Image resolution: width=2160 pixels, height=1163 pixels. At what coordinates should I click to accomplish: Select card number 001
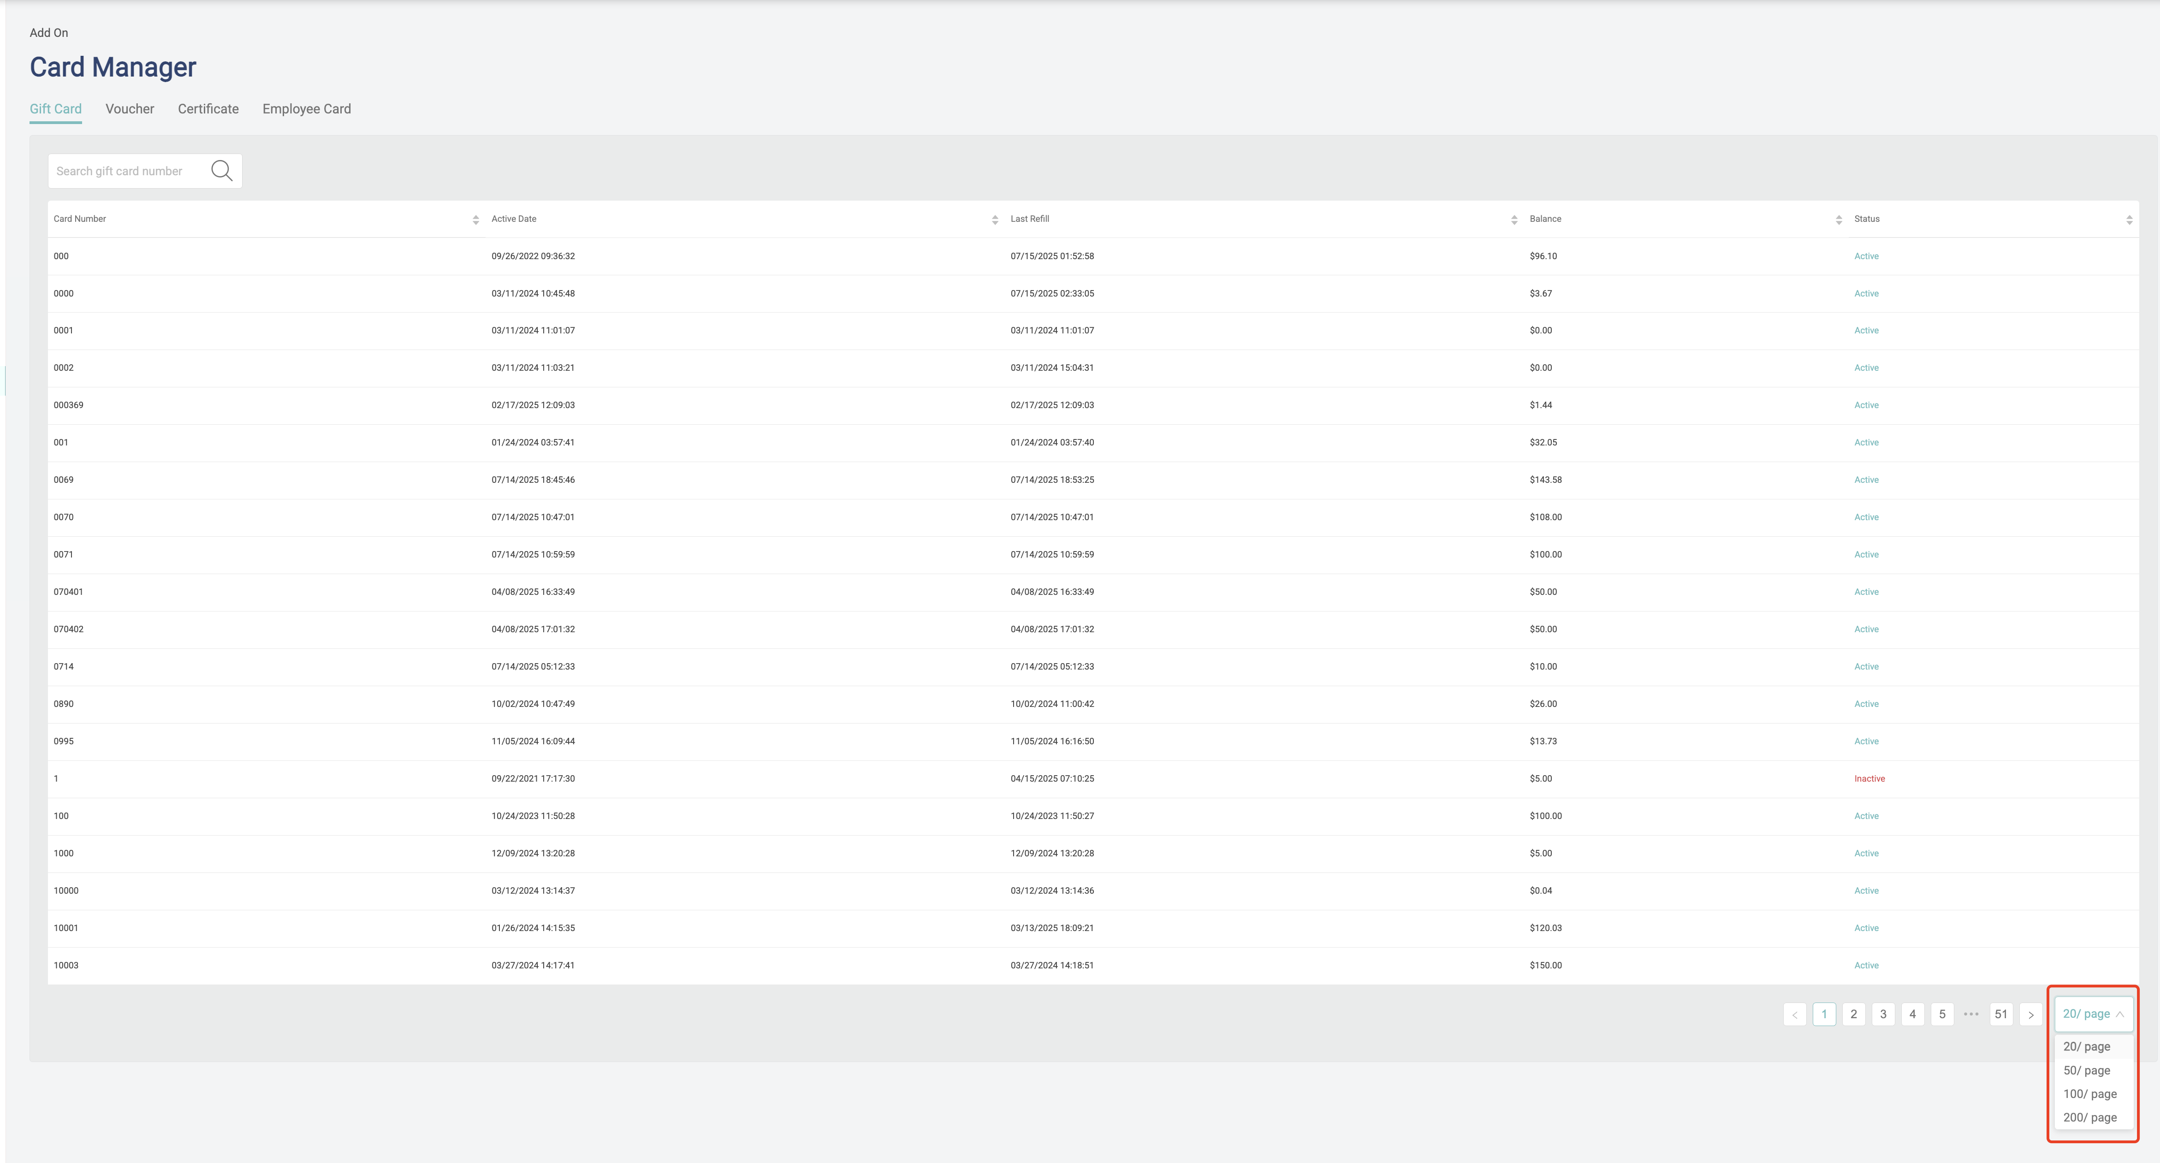61,442
